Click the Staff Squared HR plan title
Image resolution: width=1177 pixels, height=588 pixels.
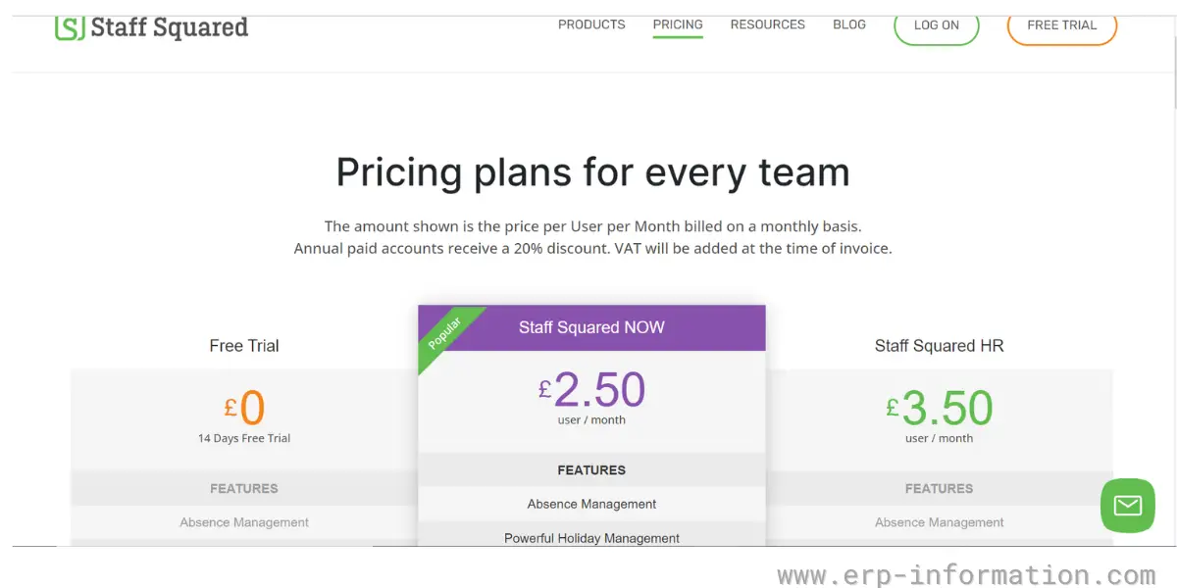pos(940,346)
